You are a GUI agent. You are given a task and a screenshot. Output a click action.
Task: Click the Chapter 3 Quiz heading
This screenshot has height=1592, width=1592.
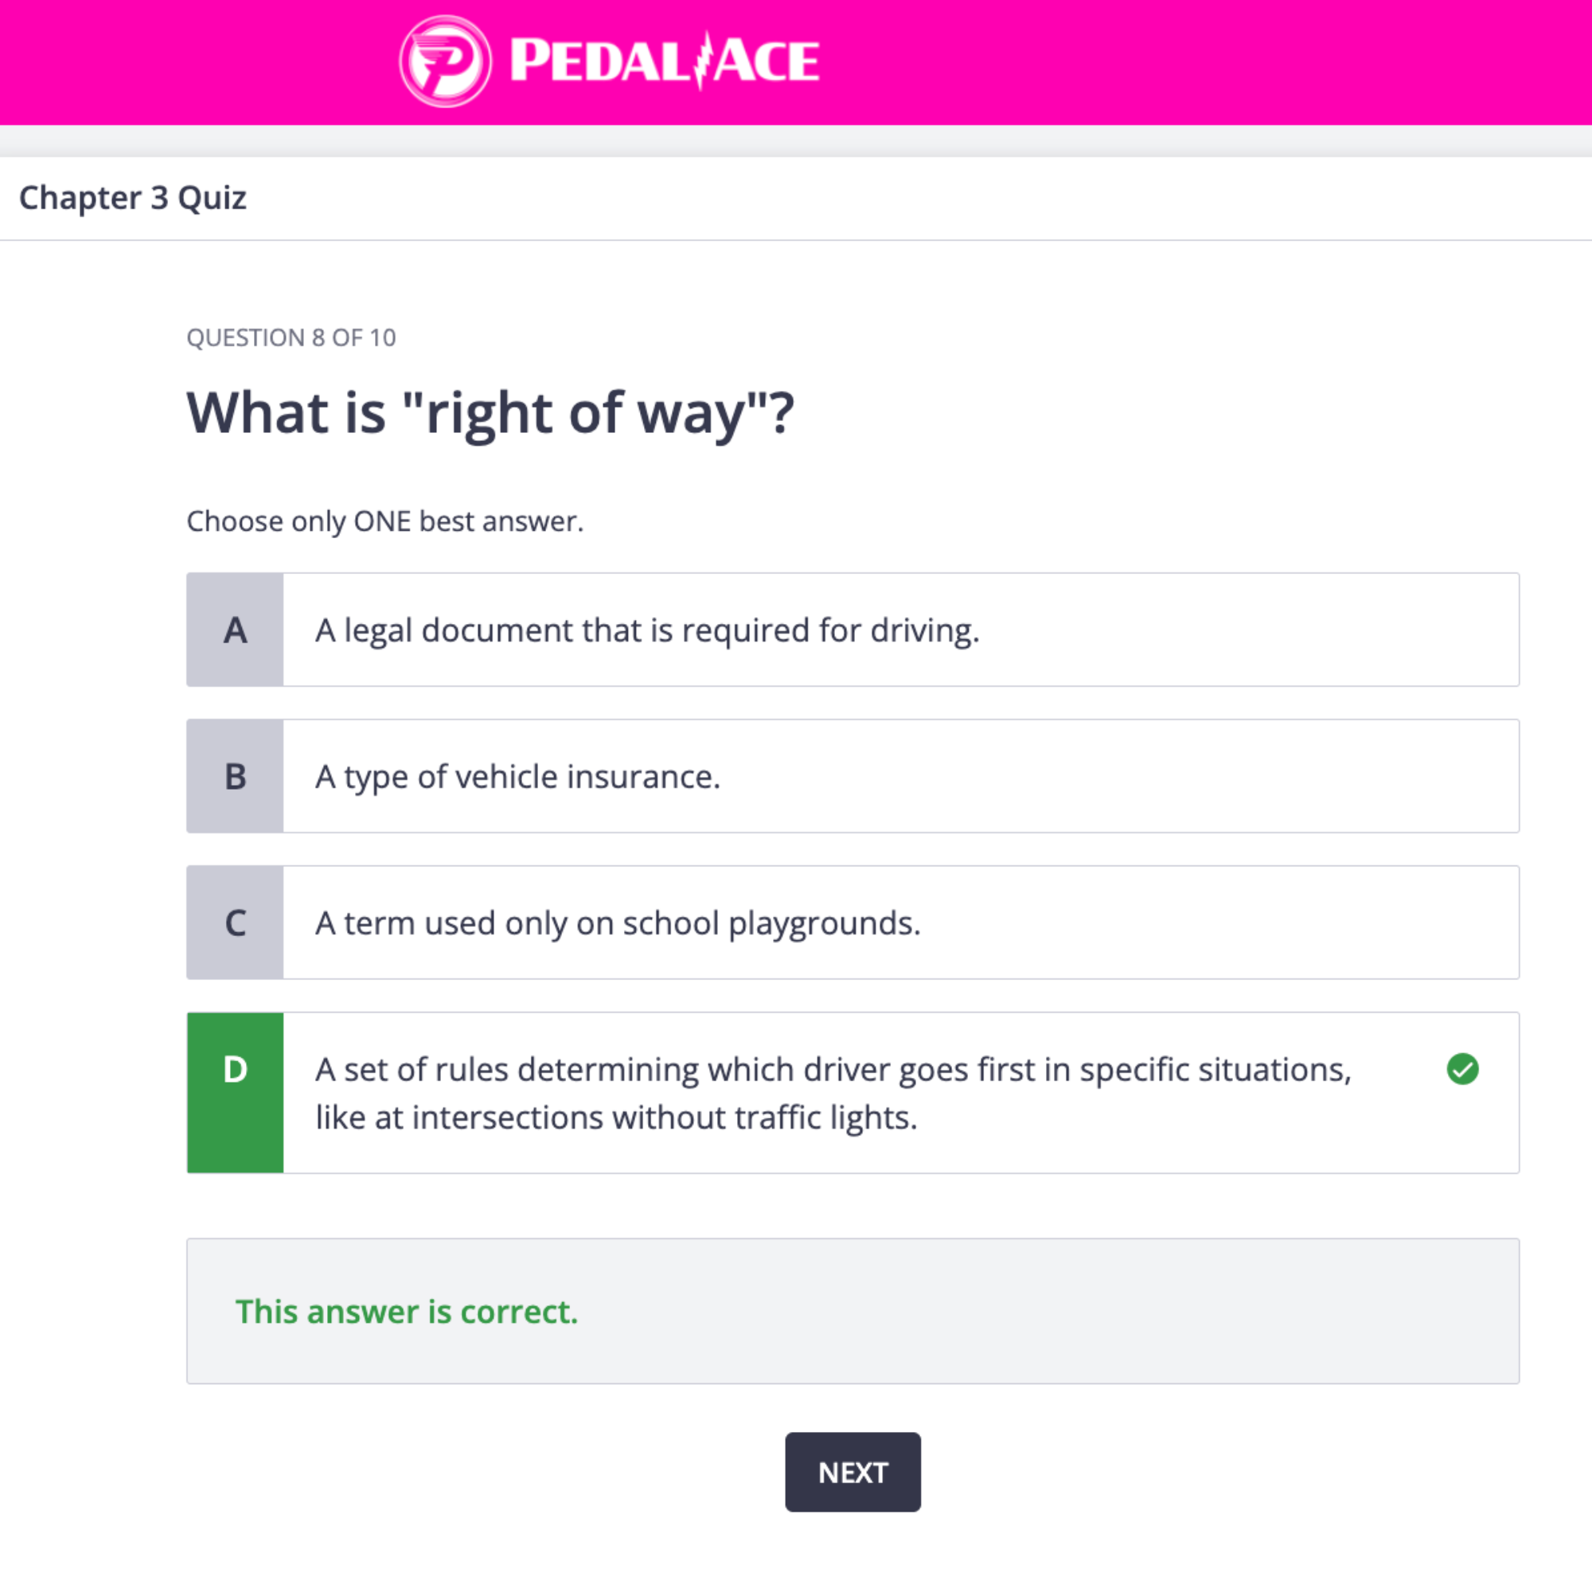coord(133,197)
